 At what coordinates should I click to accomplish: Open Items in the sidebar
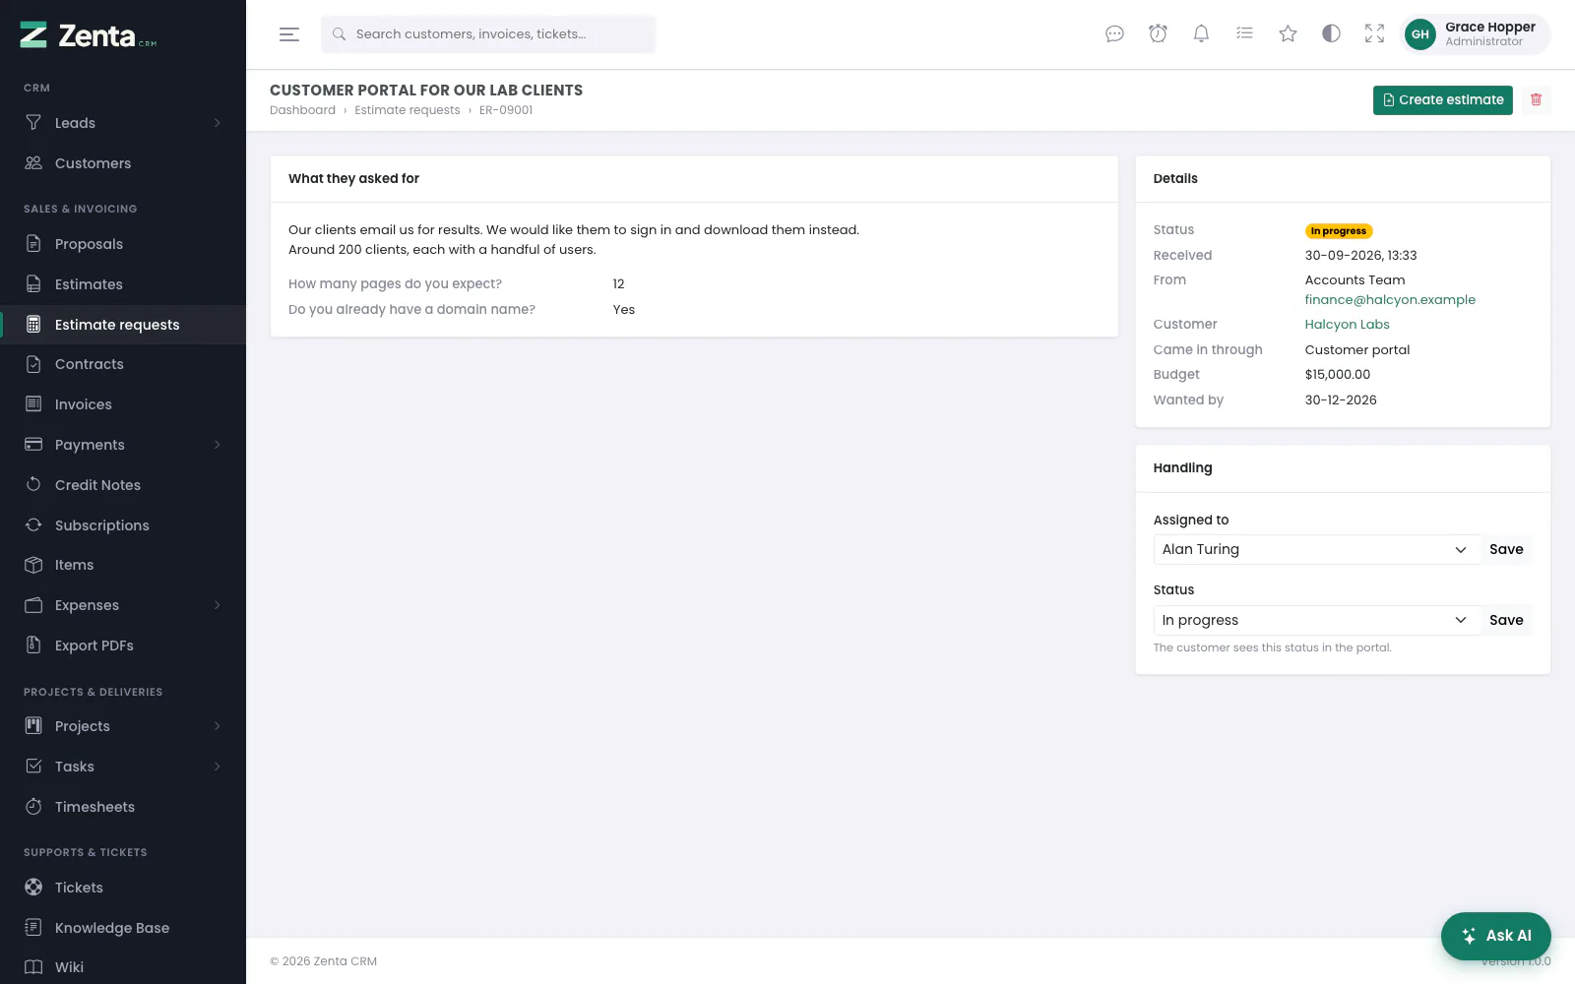pos(123,565)
